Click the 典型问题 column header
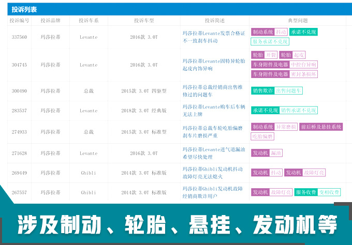Viewport: 352px width, 245px height. (297, 21)
